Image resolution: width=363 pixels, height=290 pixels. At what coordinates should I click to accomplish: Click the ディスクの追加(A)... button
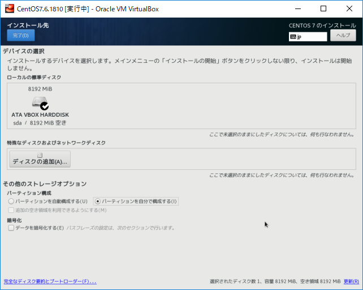[x=40, y=159]
